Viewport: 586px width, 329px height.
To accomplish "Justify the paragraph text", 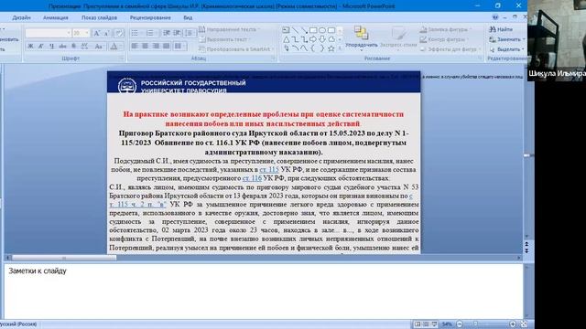I will [167, 46].
